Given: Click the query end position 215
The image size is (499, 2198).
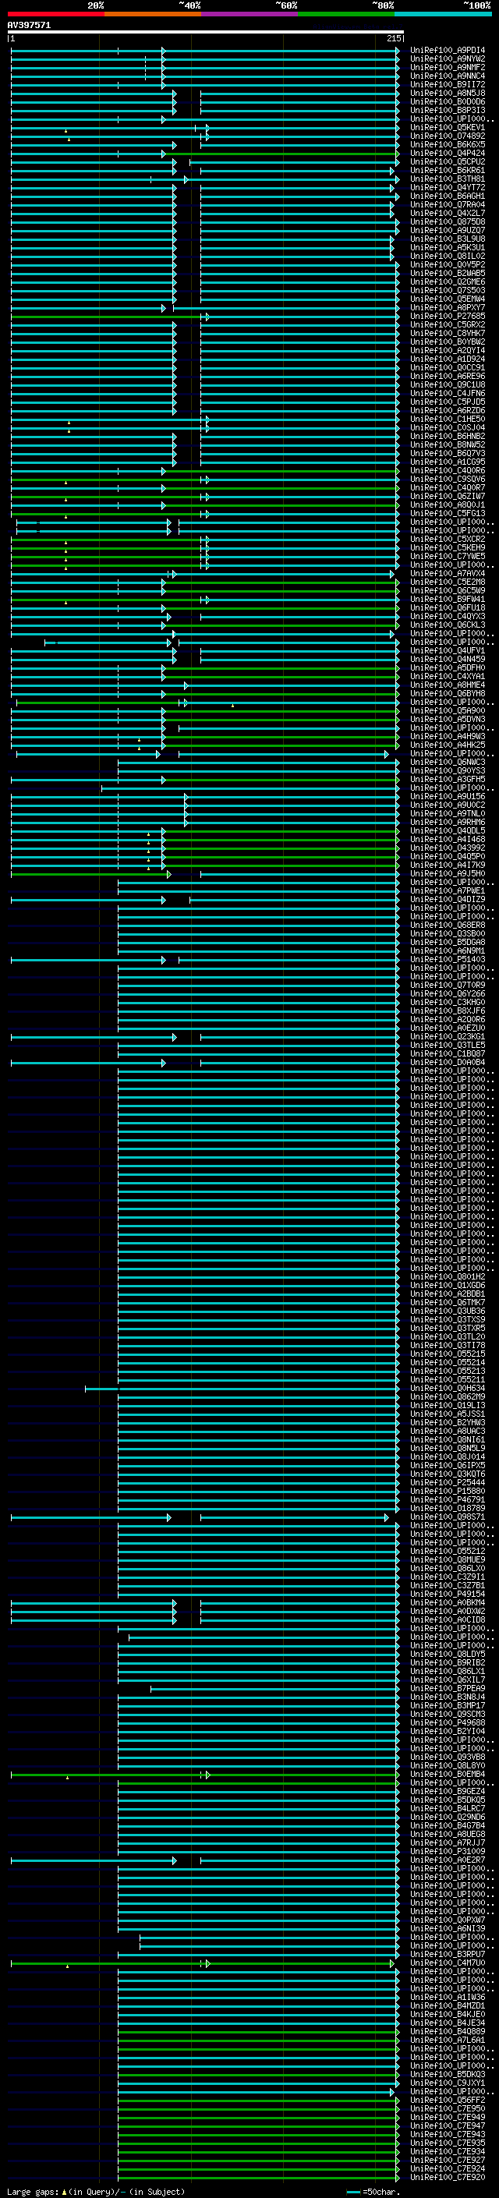Looking at the screenshot, I should tap(393, 38).
